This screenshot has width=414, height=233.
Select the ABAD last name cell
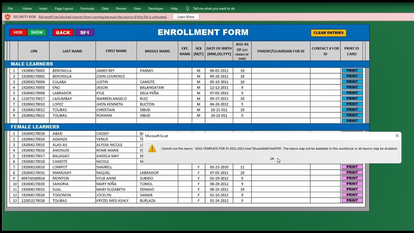click(72, 134)
